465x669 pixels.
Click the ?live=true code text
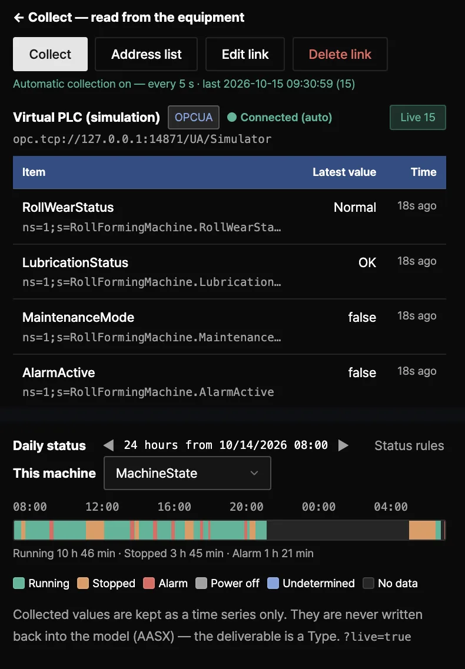(x=377, y=637)
